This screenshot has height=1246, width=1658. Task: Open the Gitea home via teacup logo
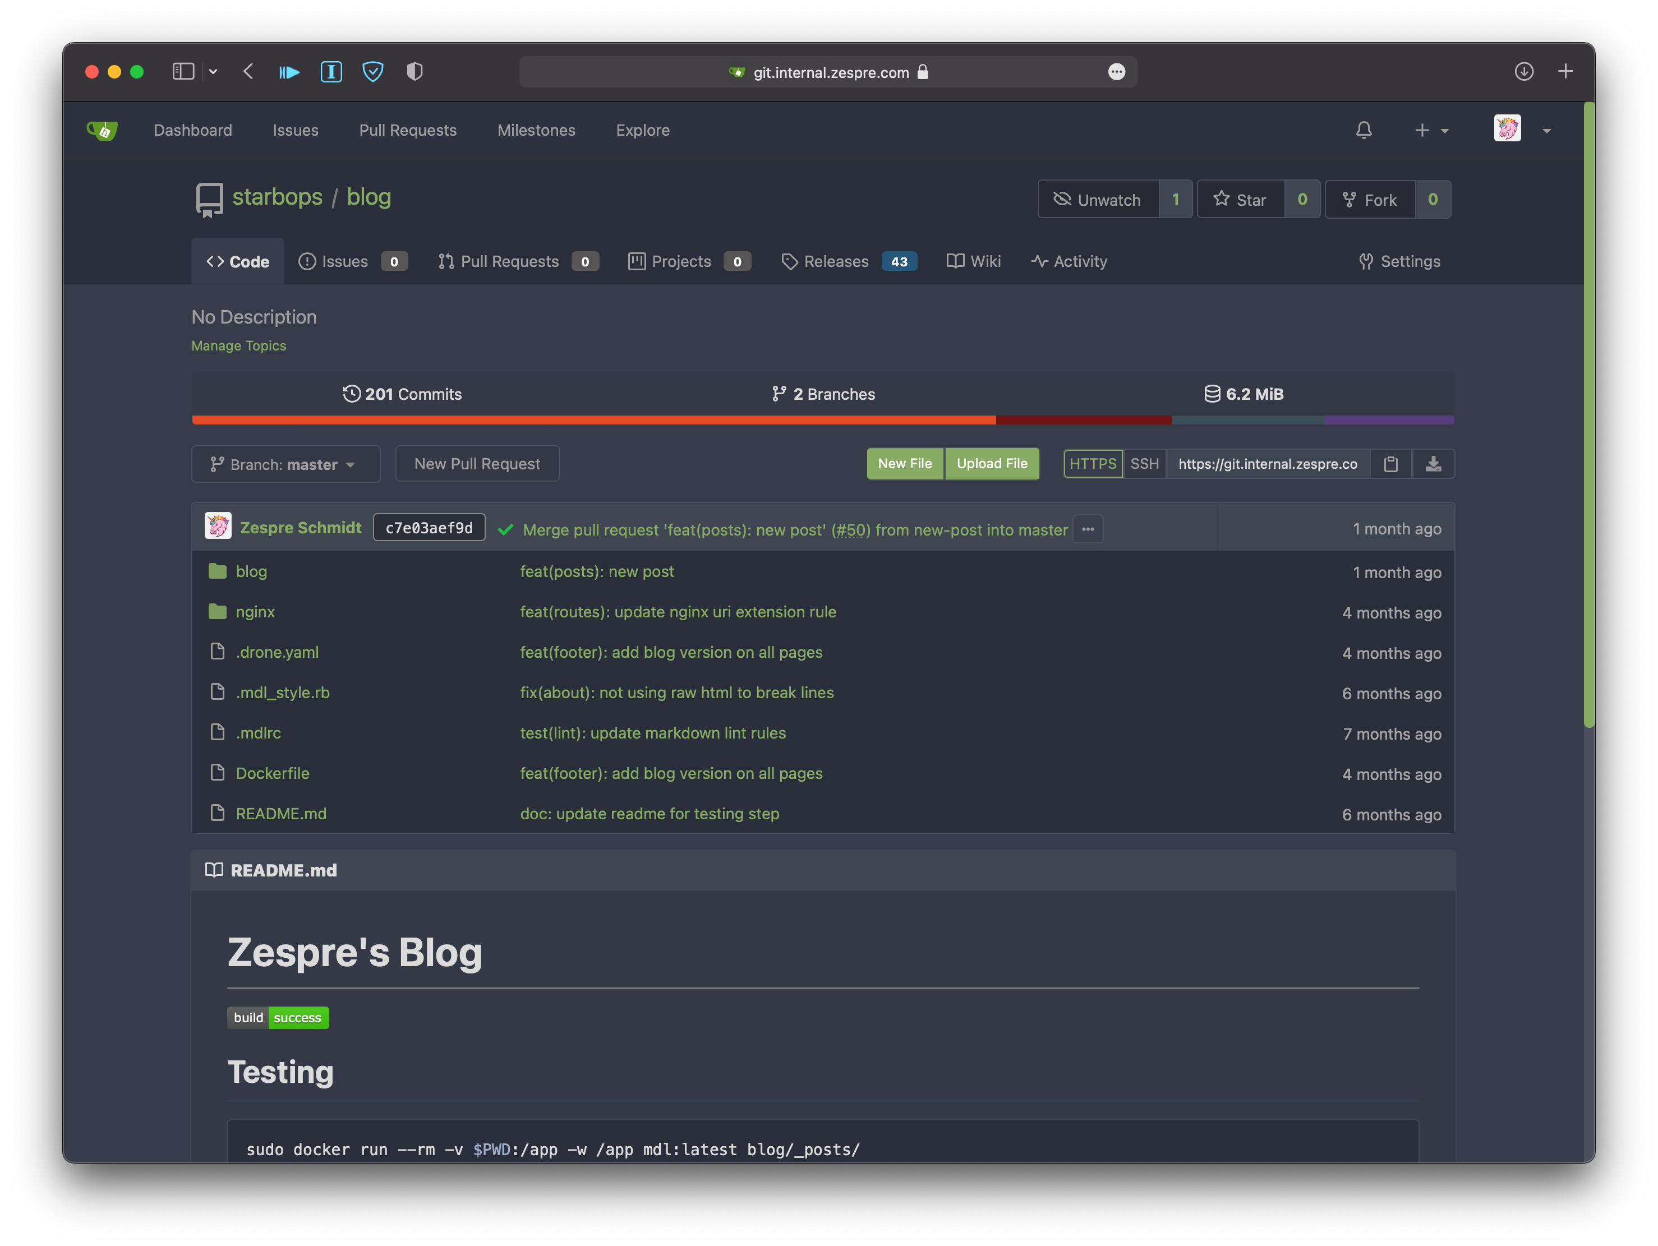click(x=103, y=130)
